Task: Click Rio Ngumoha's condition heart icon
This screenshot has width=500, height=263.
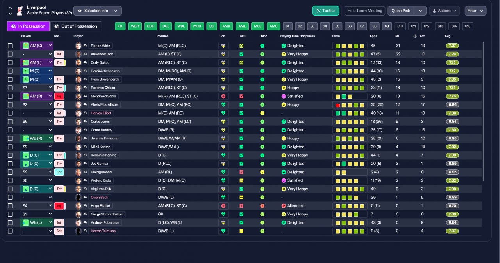Action: pos(223,172)
